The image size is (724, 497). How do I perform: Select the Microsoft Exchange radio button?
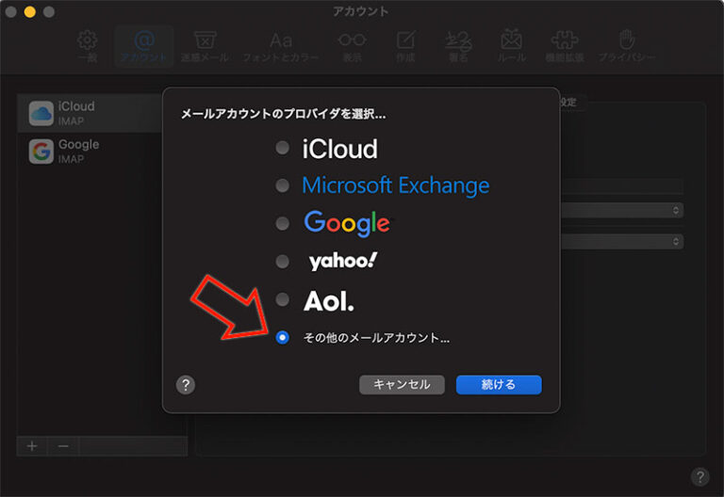coord(282,185)
